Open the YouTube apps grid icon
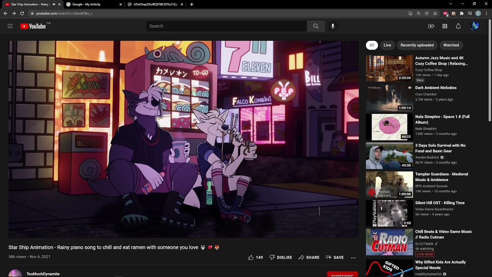 pos(445,26)
